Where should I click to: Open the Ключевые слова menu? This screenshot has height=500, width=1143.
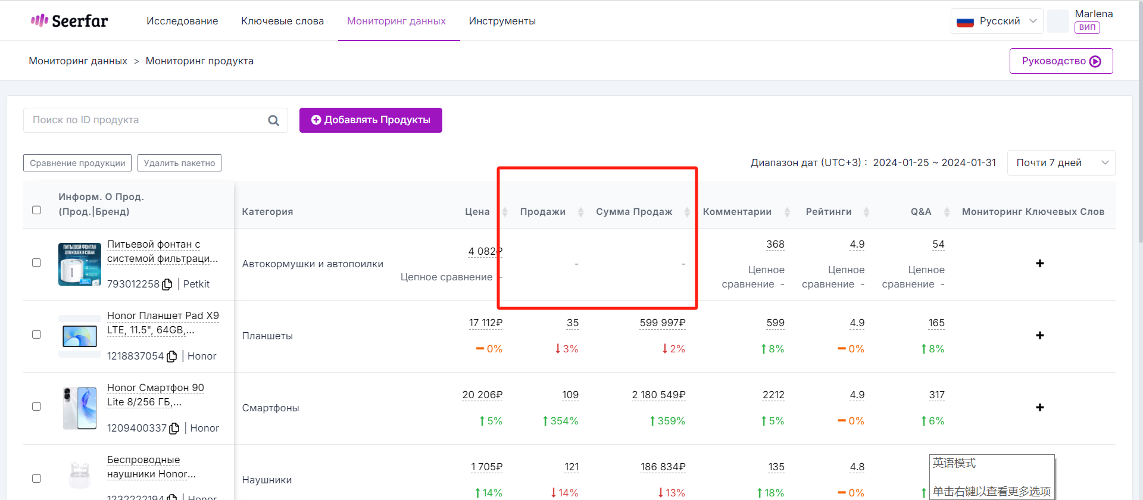[x=282, y=21]
